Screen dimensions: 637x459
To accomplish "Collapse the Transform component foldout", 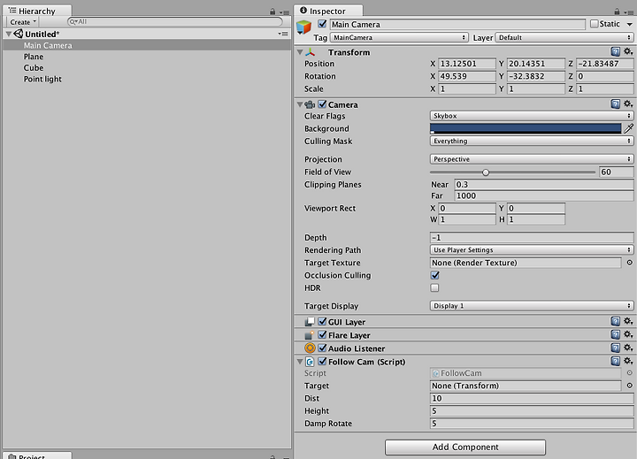I will 300,52.
